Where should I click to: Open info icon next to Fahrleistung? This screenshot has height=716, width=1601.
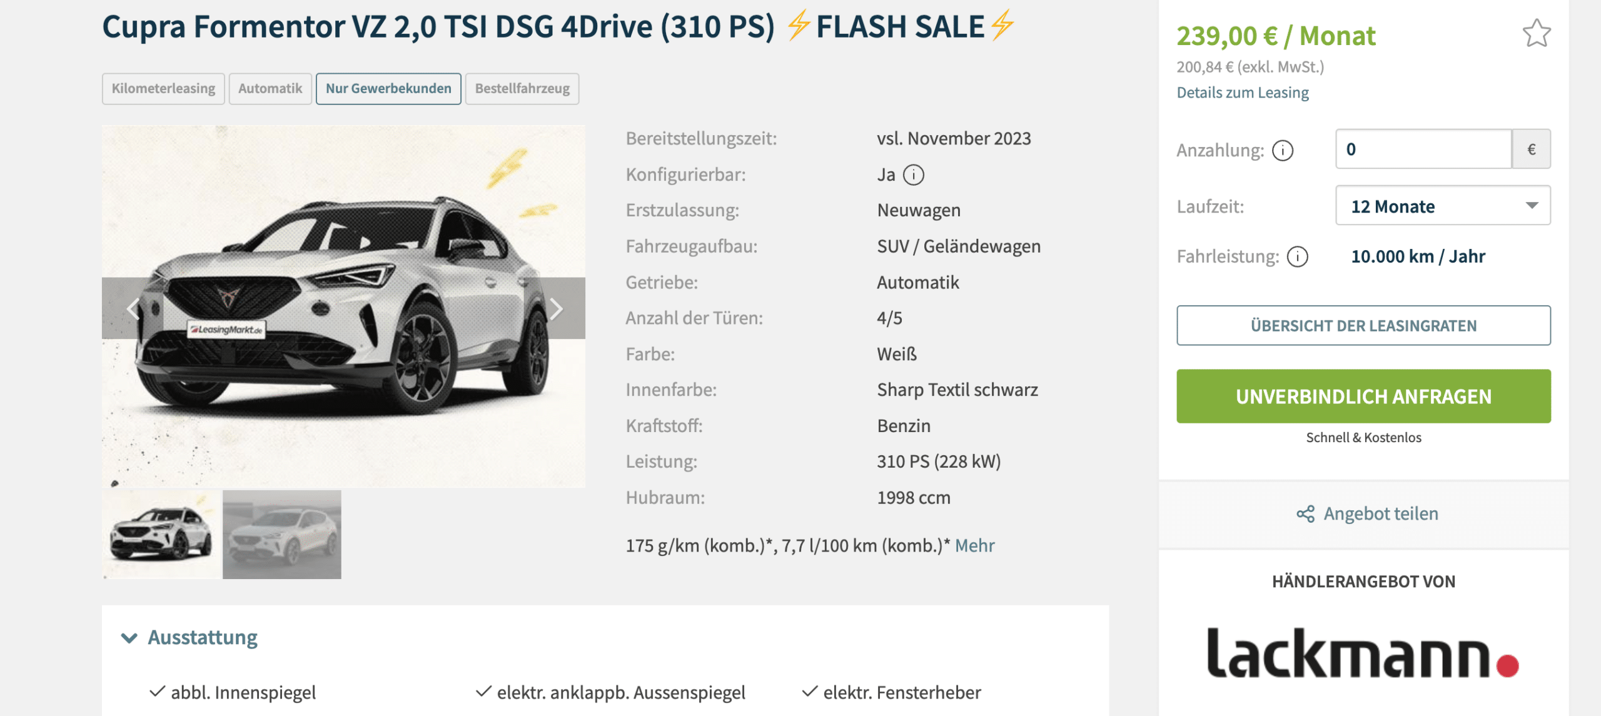[1298, 257]
